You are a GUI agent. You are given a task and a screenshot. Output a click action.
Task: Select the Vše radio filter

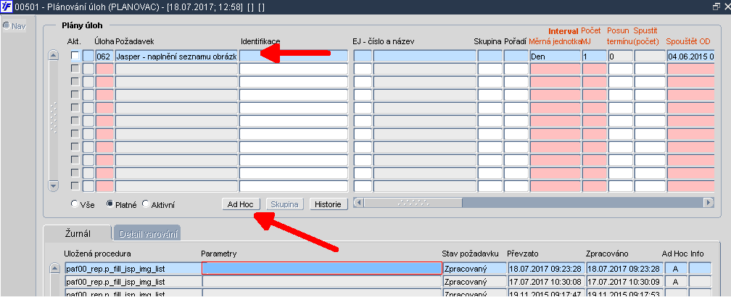(74, 204)
